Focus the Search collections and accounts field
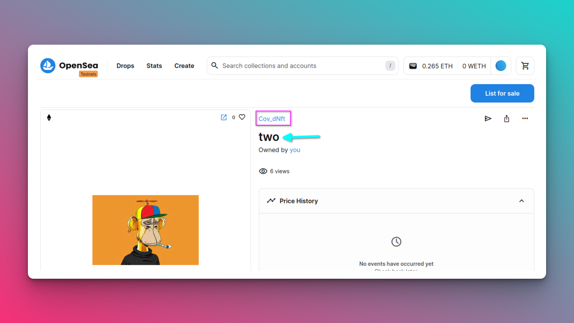 tap(303, 66)
